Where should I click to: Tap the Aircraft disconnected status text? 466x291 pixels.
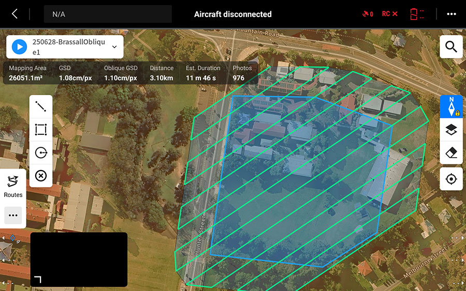coord(232,14)
